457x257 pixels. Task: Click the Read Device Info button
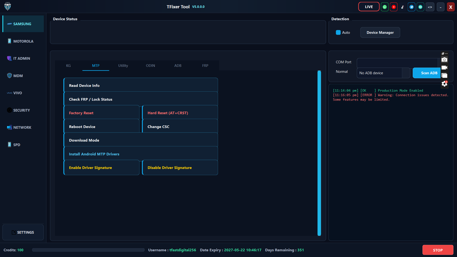coord(141,85)
